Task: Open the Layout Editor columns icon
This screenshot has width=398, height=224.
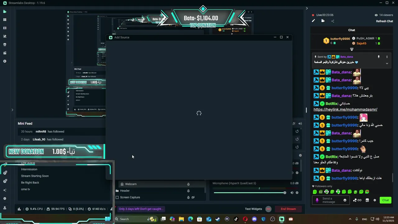Action: coord(5,28)
